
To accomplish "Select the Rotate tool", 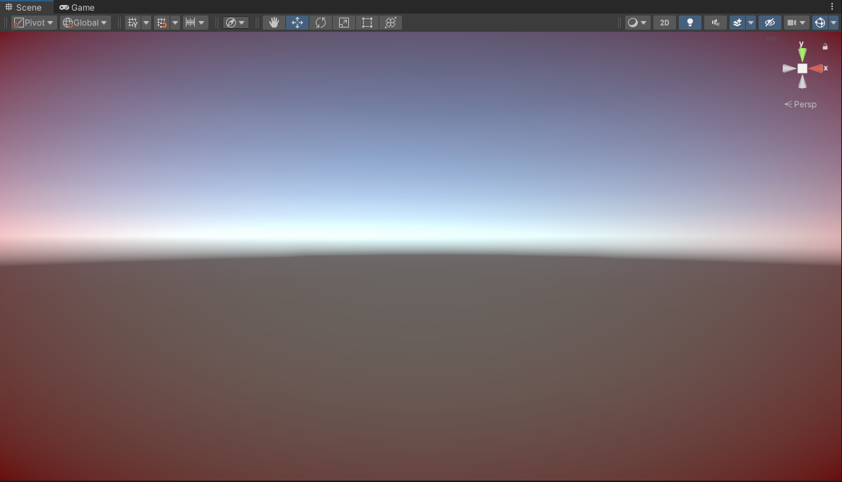I will (x=321, y=23).
